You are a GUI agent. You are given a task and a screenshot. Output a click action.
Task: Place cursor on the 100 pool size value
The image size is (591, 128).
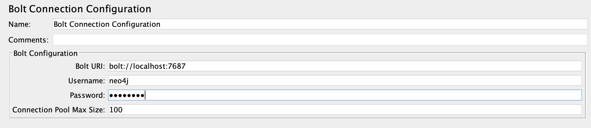pos(116,110)
